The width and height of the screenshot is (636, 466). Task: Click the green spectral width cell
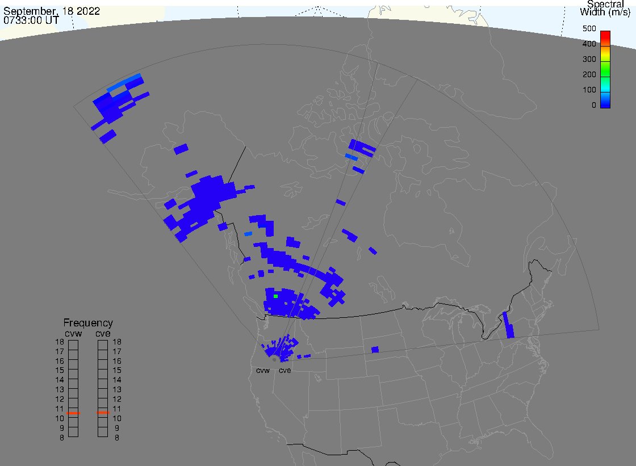276,296
